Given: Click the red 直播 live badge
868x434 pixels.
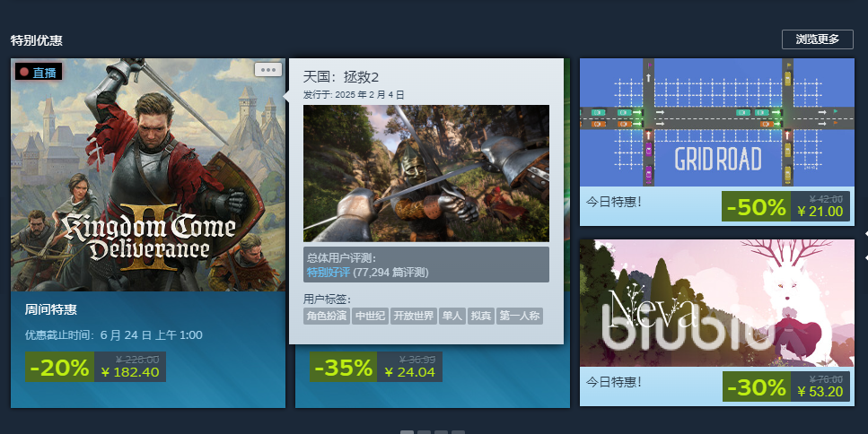Looking at the screenshot, I should [39, 72].
